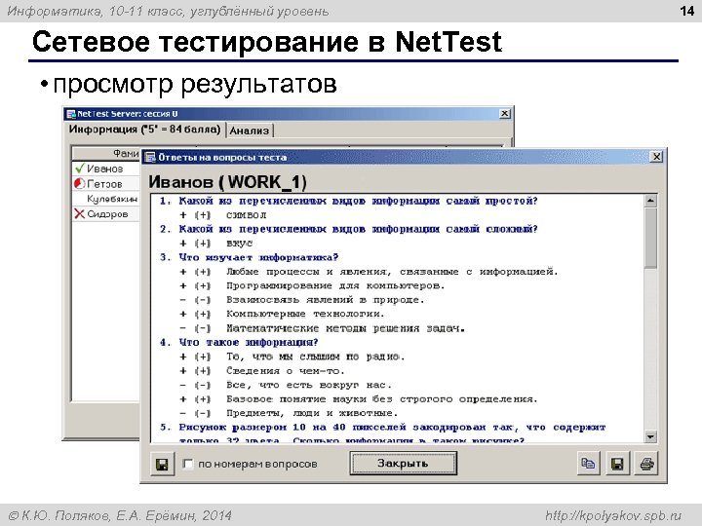Click answer 'Программирование для компьютеров.'
The image size is (702, 526).
(335, 285)
